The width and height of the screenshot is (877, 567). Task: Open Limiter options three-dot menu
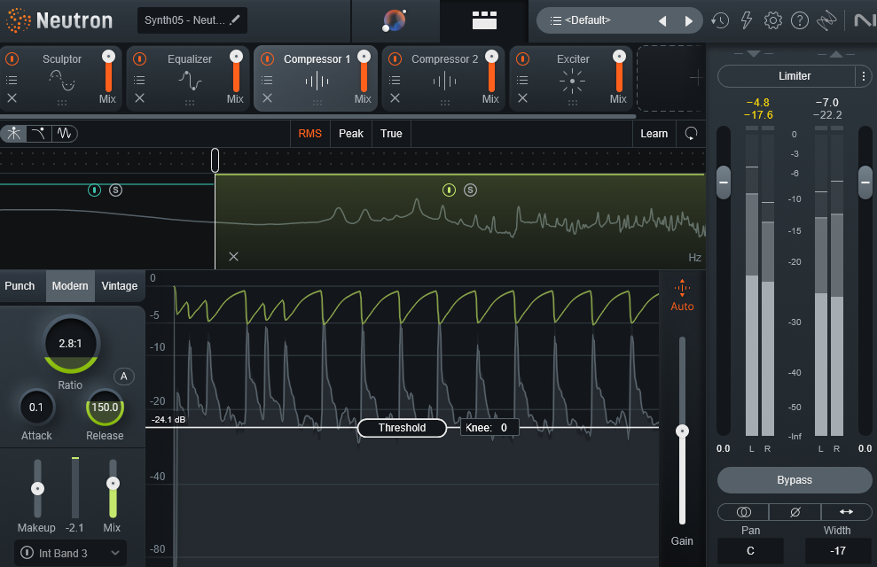click(864, 76)
